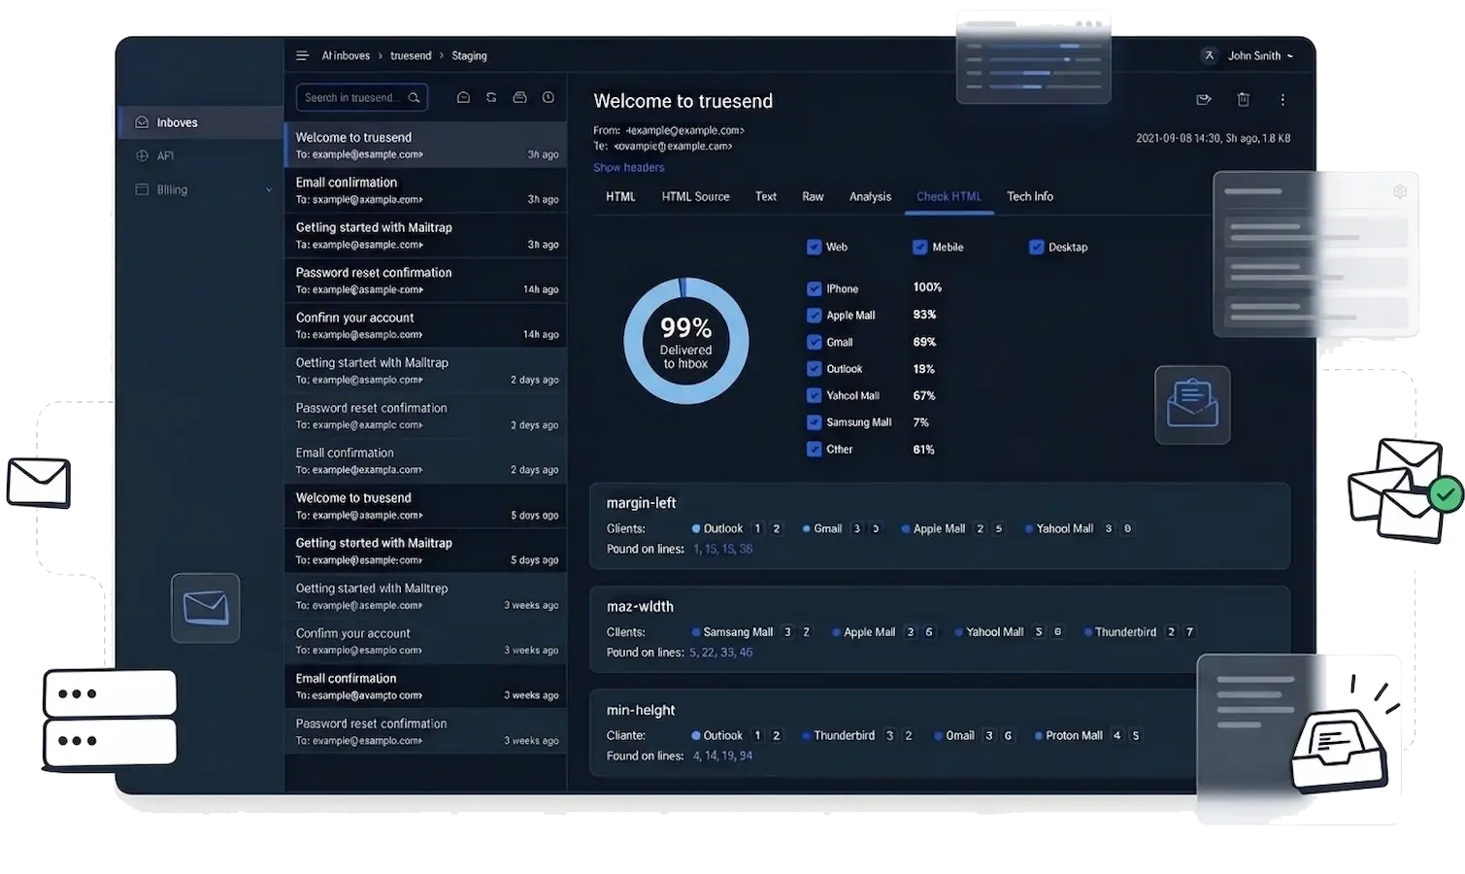Click the forward email icon
Viewport: 1465px width, 874px height.
[x=1204, y=99]
